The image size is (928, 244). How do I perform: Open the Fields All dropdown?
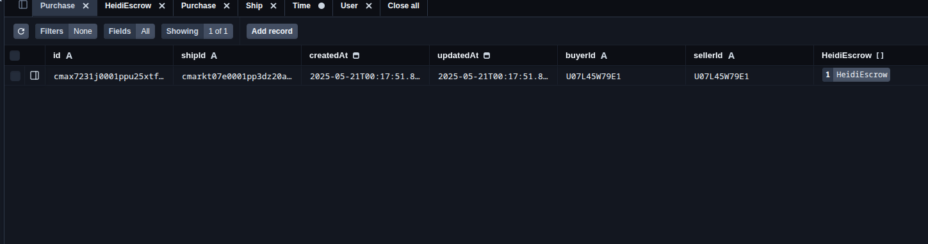(x=129, y=31)
